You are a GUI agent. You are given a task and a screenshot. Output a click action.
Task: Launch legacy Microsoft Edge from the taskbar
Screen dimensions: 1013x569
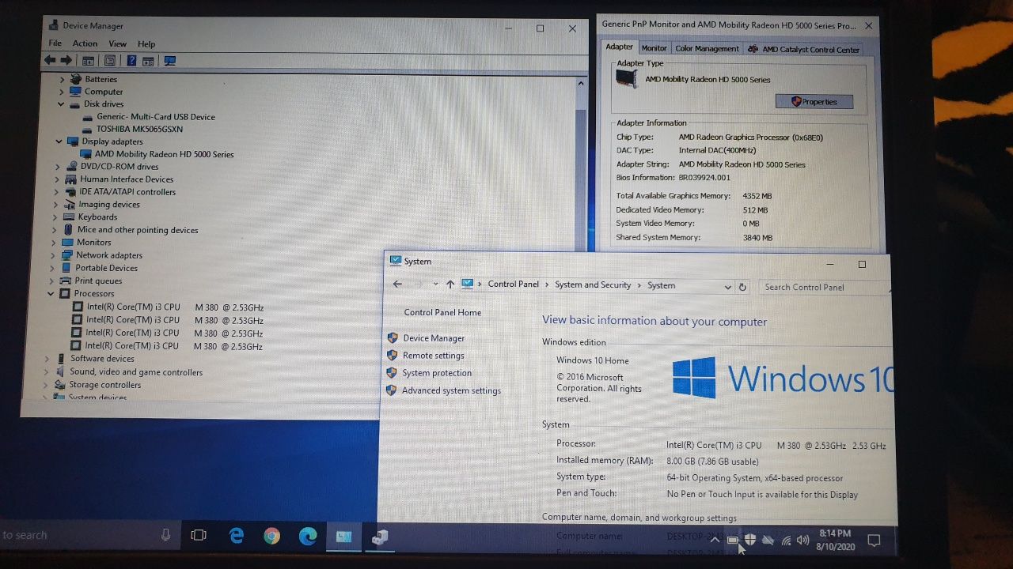pyautogui.click(x=236, y=536)
